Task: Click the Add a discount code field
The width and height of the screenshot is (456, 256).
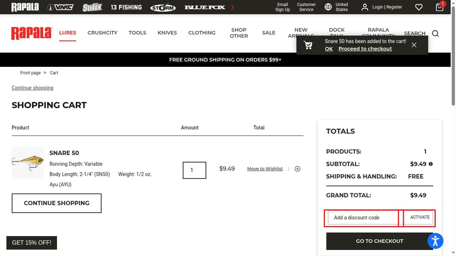Action: pyautogui.click(x=363, y=218)
